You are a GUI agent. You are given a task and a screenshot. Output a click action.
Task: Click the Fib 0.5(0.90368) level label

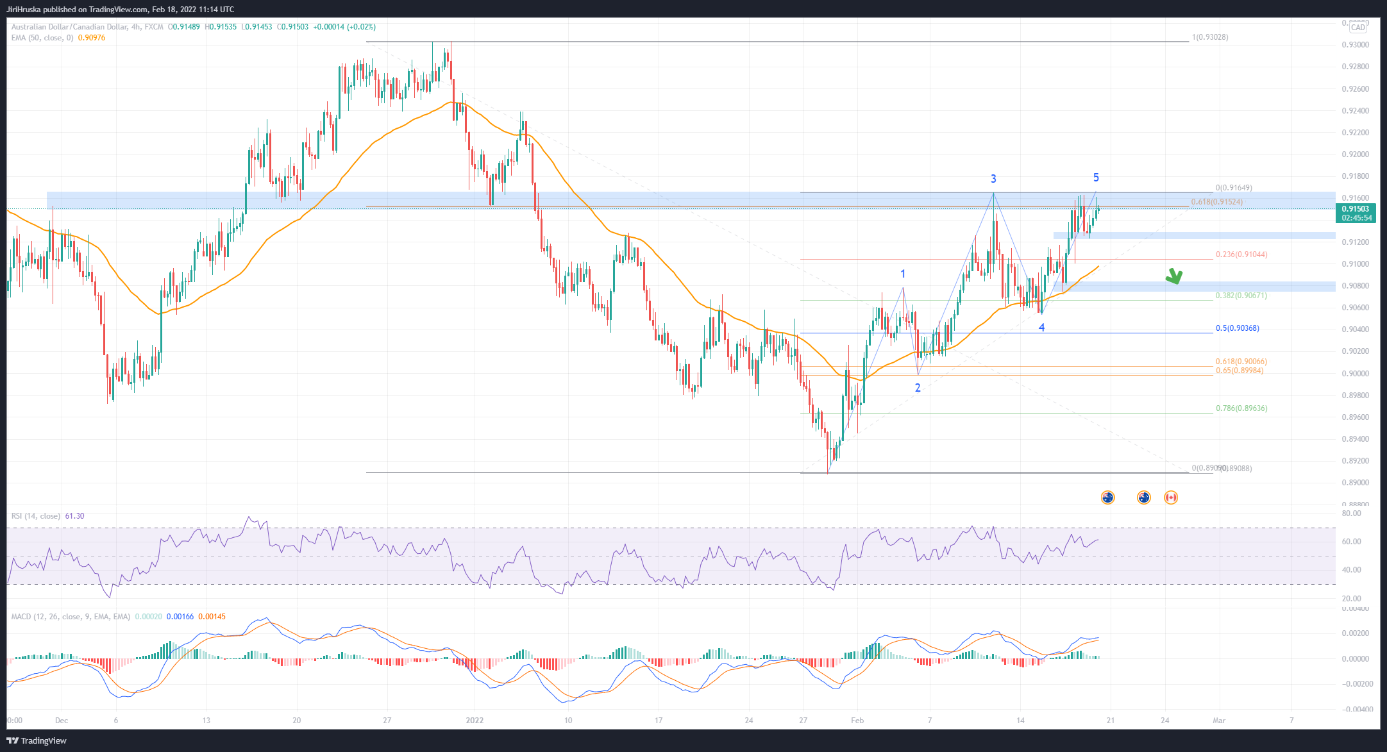point(1237,328)
